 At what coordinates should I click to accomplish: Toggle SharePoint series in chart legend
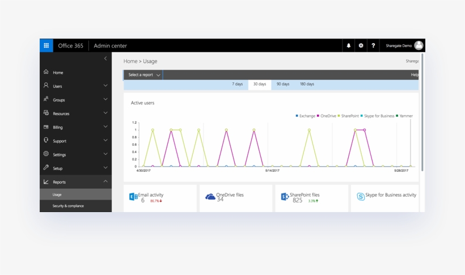click(348, 116)
